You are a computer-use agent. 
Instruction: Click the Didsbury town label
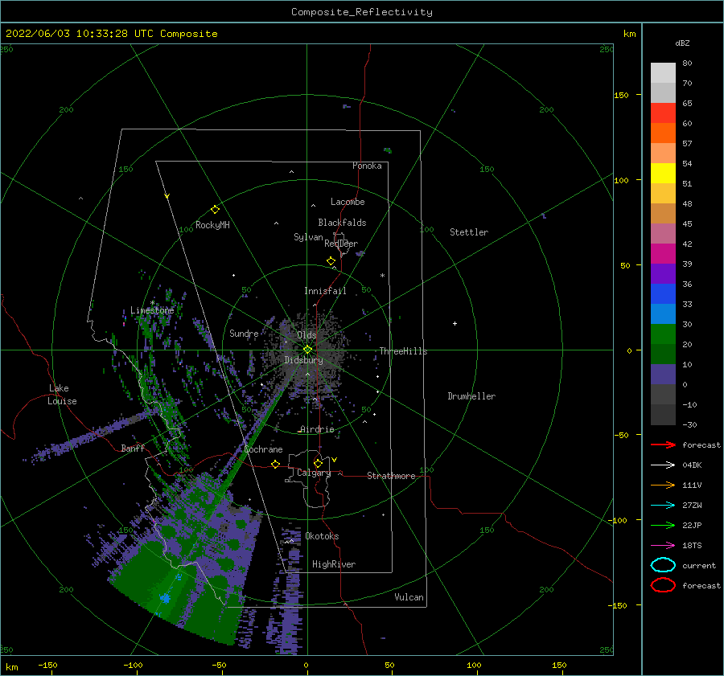click(x=304, y=360)
